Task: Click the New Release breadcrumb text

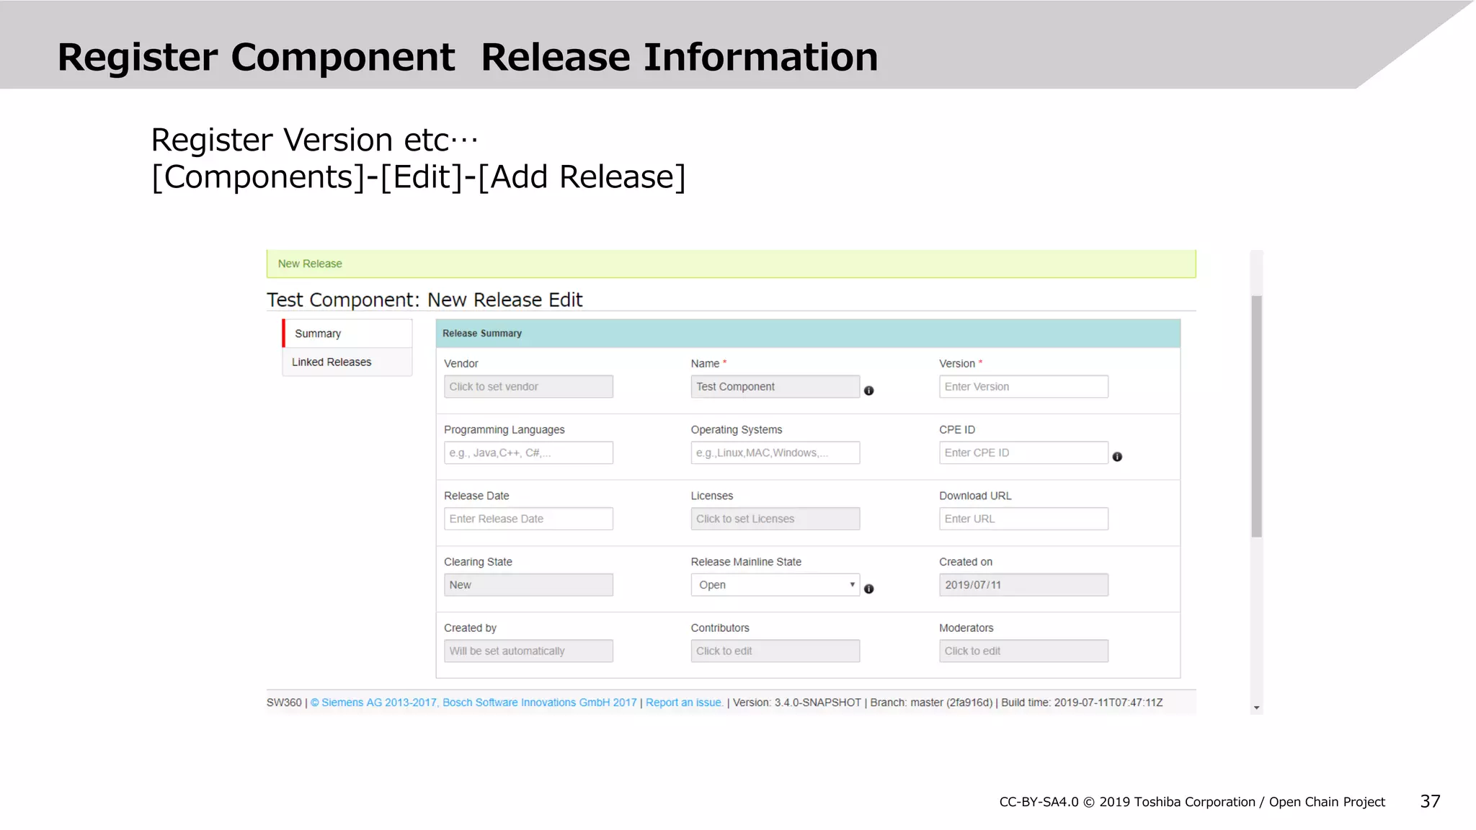Action: [x=310, y=264]
